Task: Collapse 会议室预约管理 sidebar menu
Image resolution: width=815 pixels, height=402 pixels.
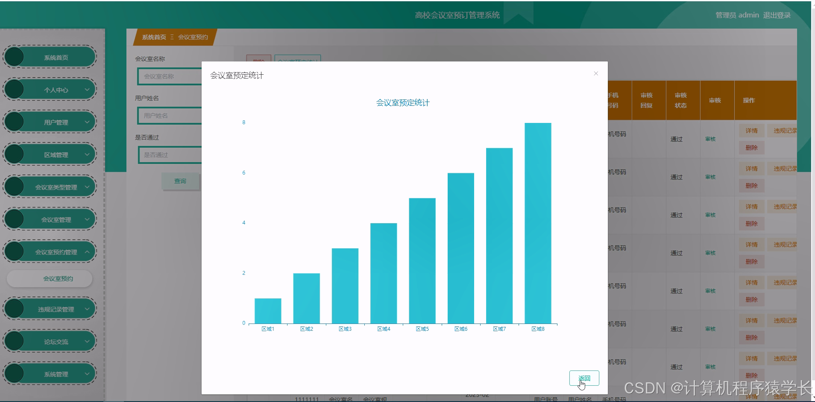Action: click(x=50, y=252)
